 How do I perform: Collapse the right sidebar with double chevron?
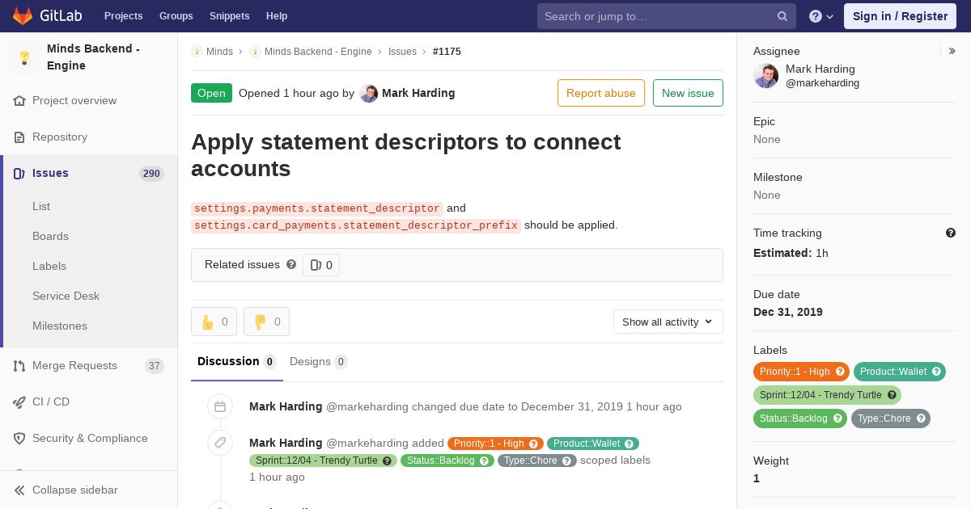952,51
